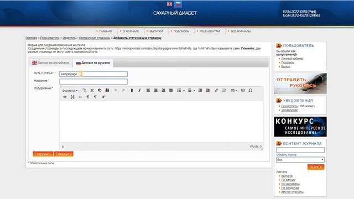
Task: Decrease indent of text
Action: 200,90
